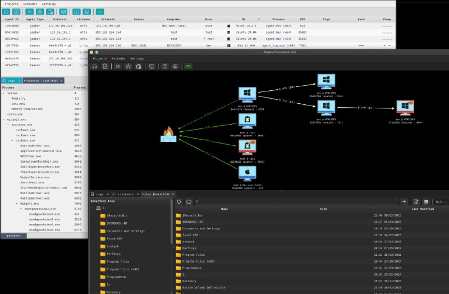The width and height of the screenshot is (449, 294).
Task: Switch to list view icon in the dark window toolbar
Action: tap(118, 66)
